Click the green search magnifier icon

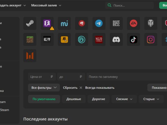(109, 5)
